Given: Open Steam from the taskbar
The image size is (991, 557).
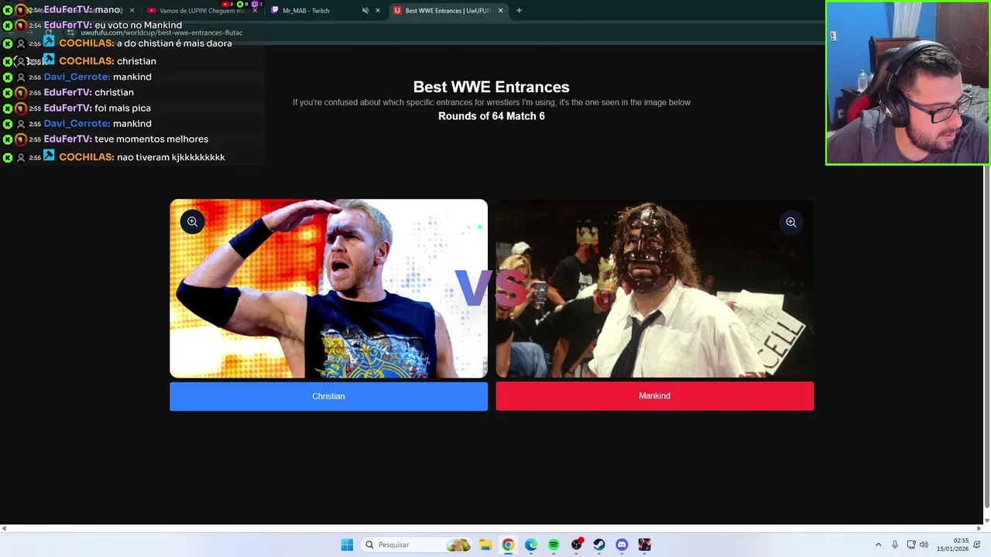Looking at the screenshot, I should 598,545.
